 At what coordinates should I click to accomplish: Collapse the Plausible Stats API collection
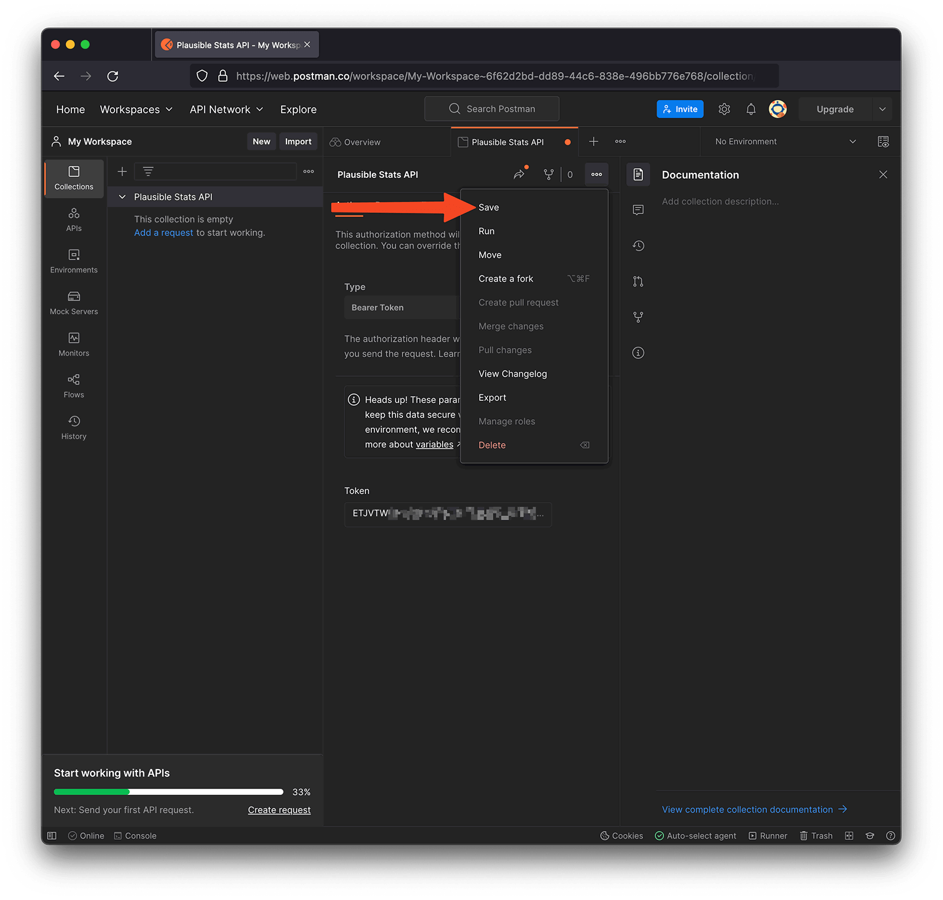tap(123, 197)
